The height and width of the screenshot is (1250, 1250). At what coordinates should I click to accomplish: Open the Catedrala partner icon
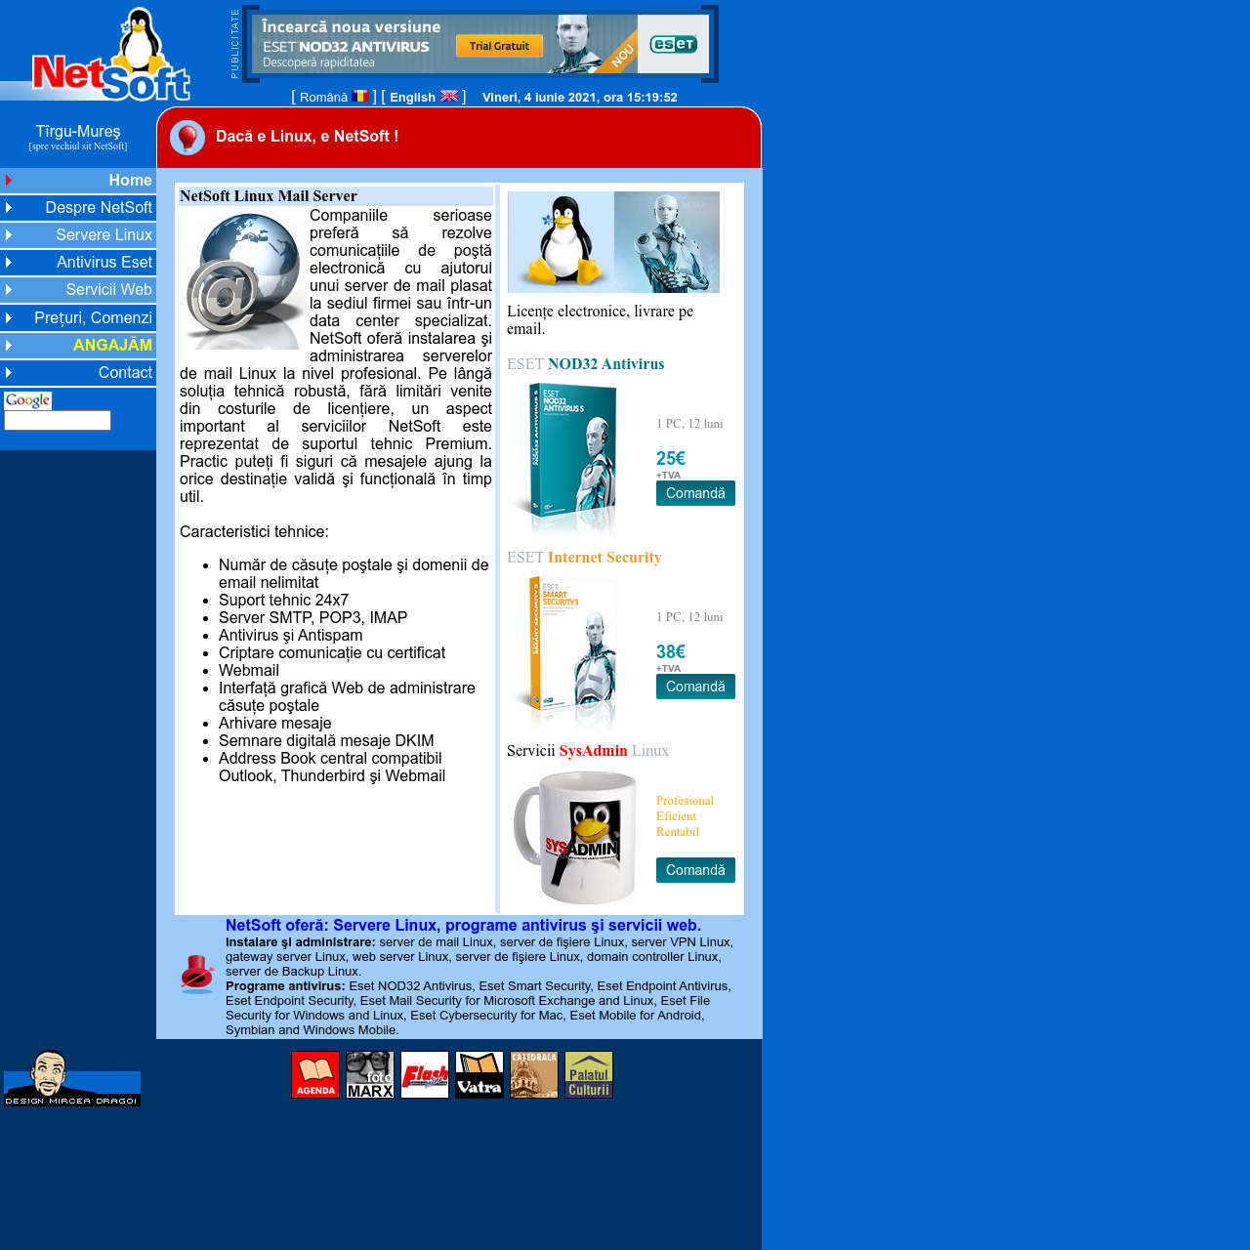534,1074
